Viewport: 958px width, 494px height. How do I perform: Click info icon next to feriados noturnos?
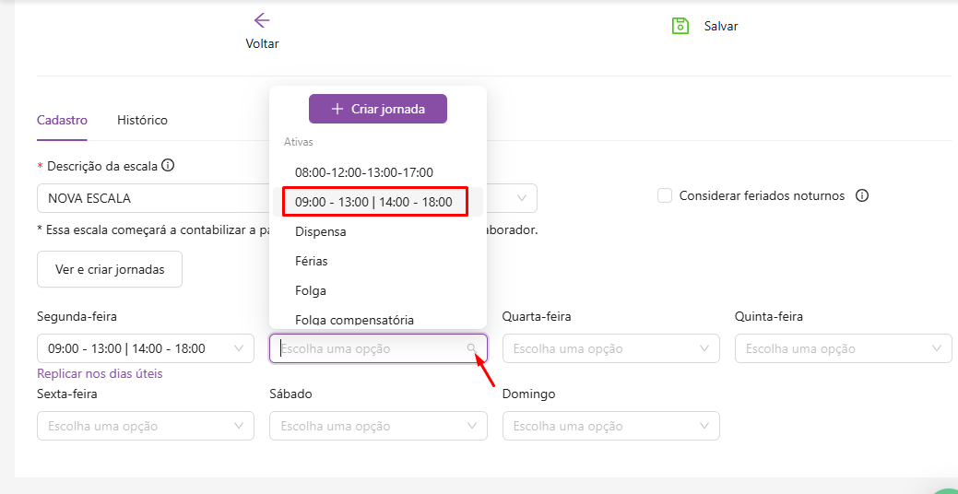click(862, 195)
